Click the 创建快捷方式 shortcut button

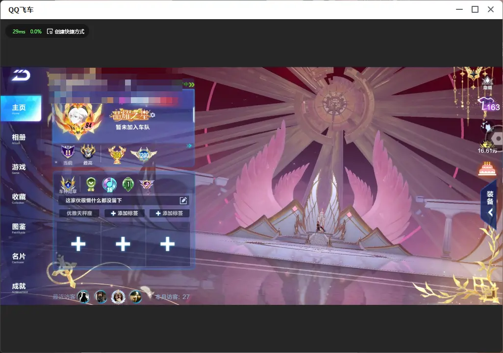tap(66, 31)
